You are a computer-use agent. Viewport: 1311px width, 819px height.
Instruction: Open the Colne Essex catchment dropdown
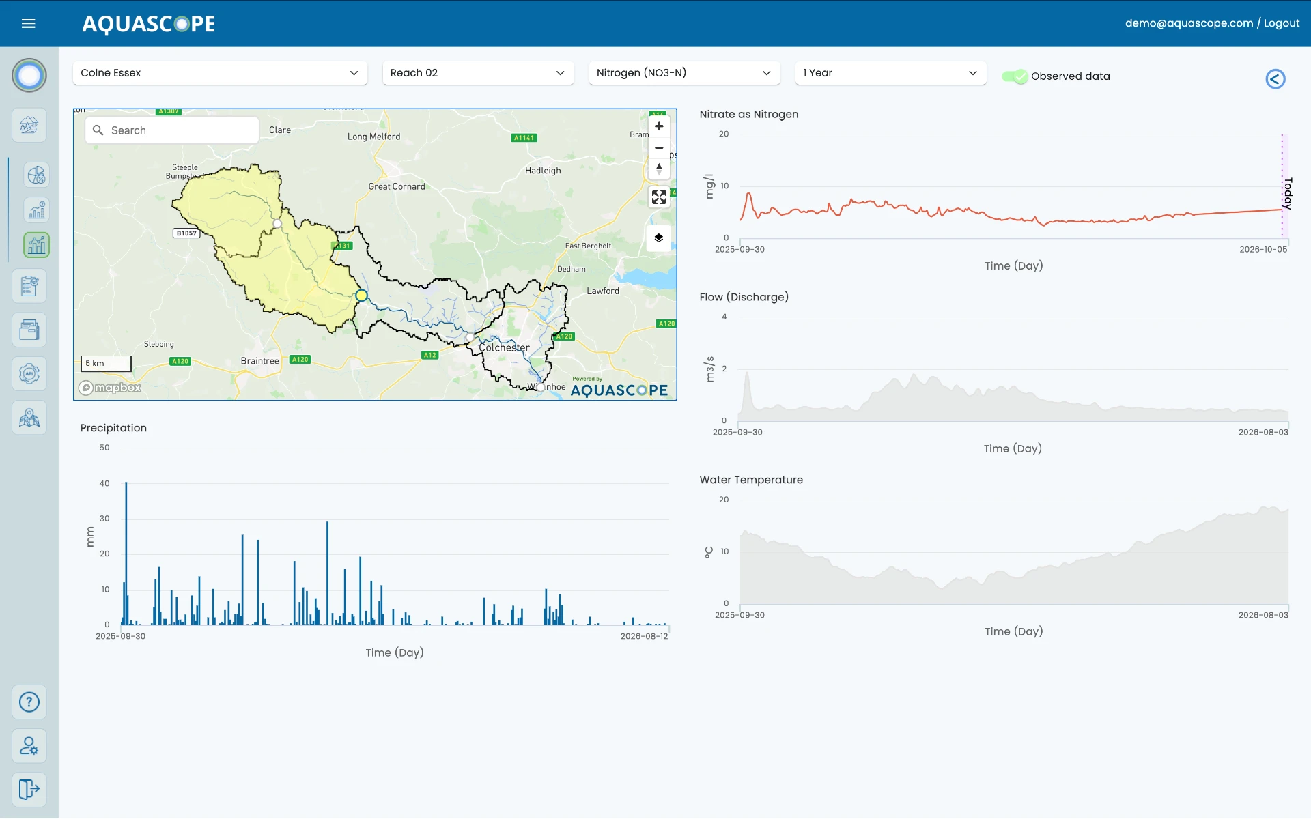pos(220,73)
